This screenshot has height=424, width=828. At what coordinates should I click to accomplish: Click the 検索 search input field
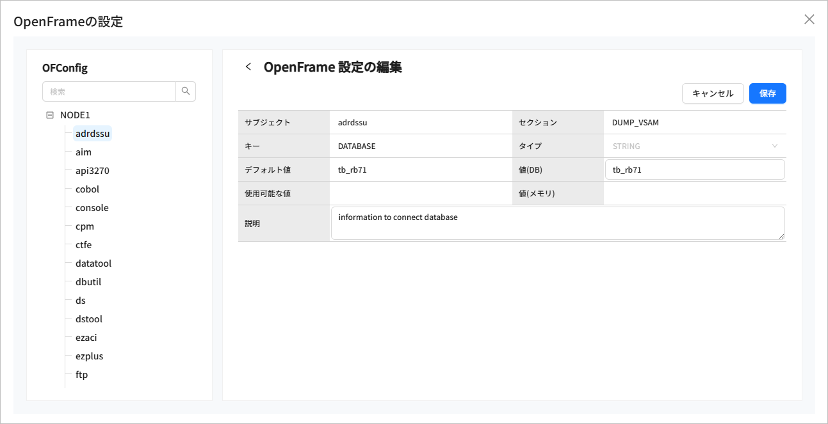(x=109, y=91)
